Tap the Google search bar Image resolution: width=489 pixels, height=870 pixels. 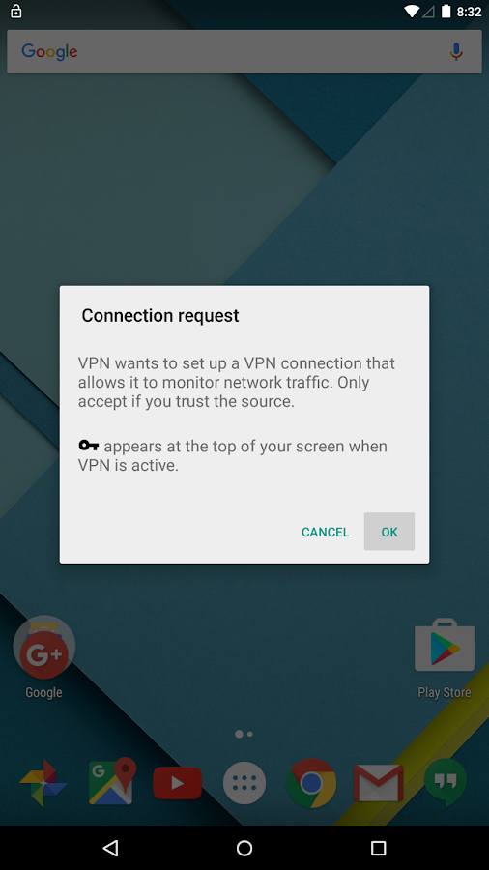coord(244,51)
